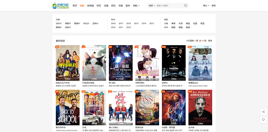Select year 2011 filter
The height and width of the screenshot is (132, 268).
pyautogui.click(x=121, y=27)
